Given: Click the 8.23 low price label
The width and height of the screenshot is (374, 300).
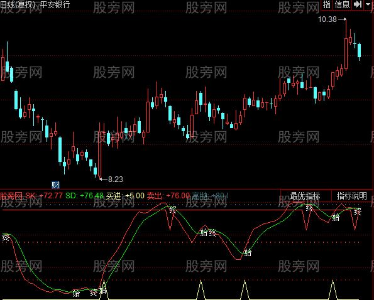Looking at the screenshot, I should click(x=116, y=179).
